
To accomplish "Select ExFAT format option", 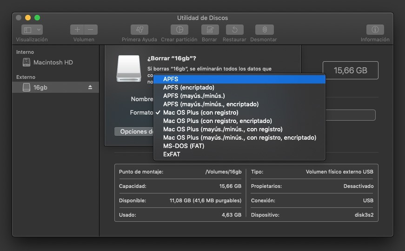I will [x=172, y=154].
